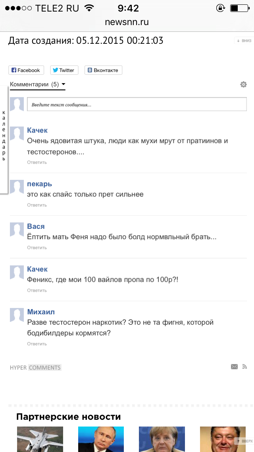Click Ответить under Михаил's comment
Screen dimensions: 254x452
[x=37, y=344]
